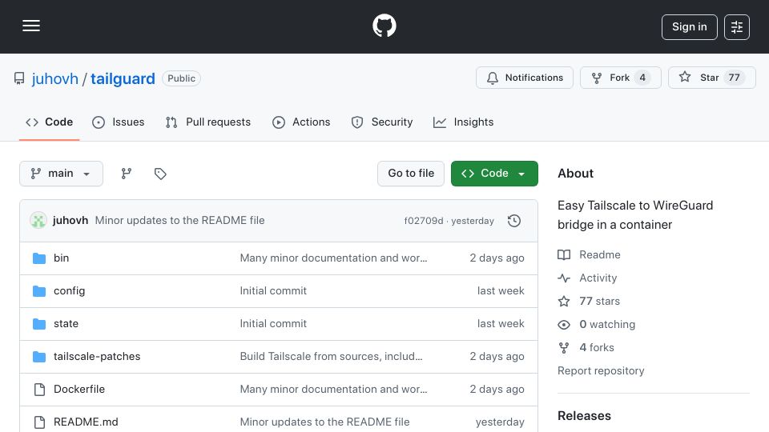Open the tailguard repository link

click(123, 78)
